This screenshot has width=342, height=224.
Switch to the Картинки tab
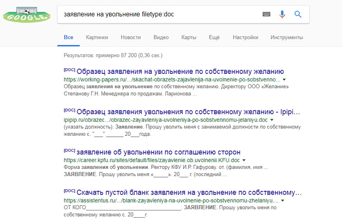click(97, 37)
